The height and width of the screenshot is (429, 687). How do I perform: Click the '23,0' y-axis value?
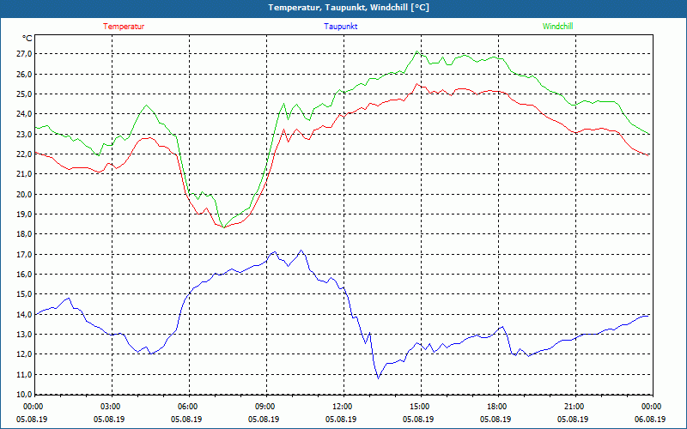pyautogui.click(x=24, y=134)
